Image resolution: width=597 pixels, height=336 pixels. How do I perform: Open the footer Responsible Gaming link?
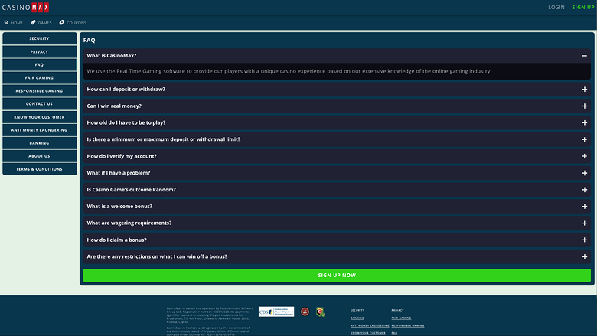click(408, 326)
